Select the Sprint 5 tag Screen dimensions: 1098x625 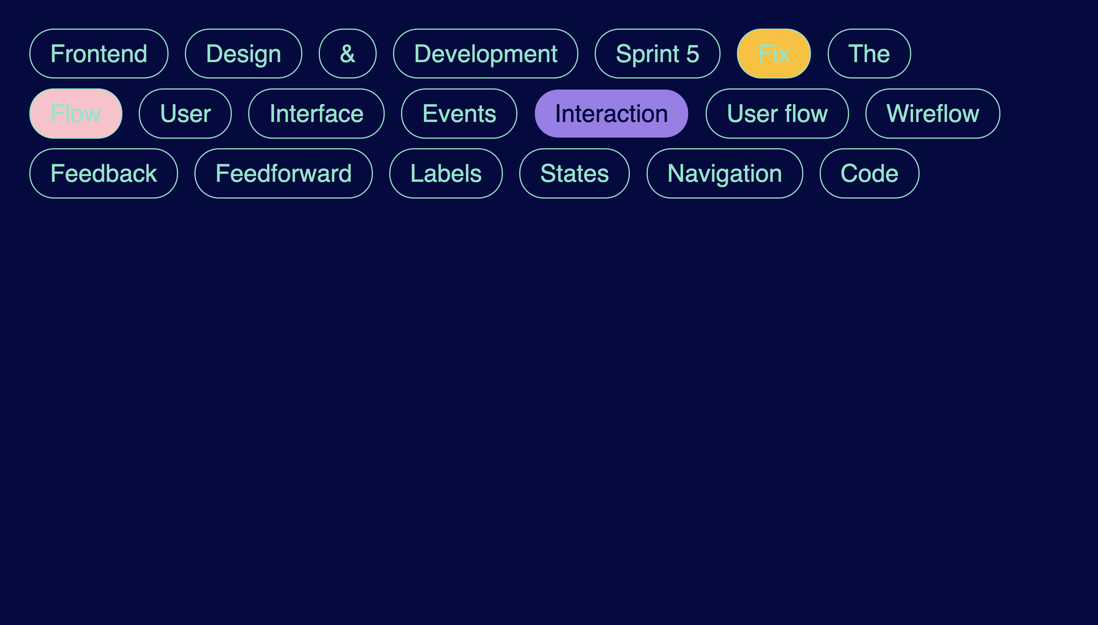tap(657, 53)
